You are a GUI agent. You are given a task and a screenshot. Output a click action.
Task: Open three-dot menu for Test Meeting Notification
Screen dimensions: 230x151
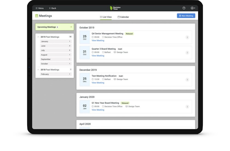pyautogui.click(x=187, y=80)
